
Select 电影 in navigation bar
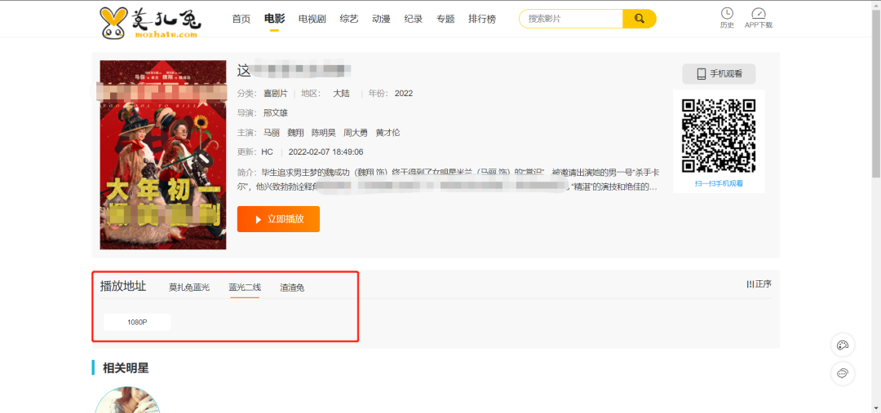[274, 19]
